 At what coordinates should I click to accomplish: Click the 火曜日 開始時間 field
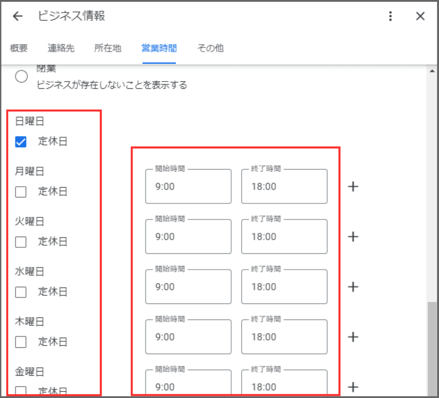coord(188,237)
